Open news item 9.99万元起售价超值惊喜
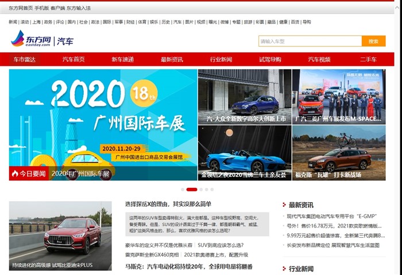The image size is (402, 275). [x=336, y=235]
